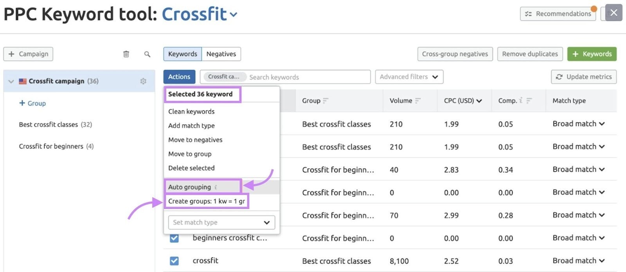Screen dimensions: 626x272
Task: Open Broad match dropdown in CPC 2.99 row
Action: coord(579,215)
